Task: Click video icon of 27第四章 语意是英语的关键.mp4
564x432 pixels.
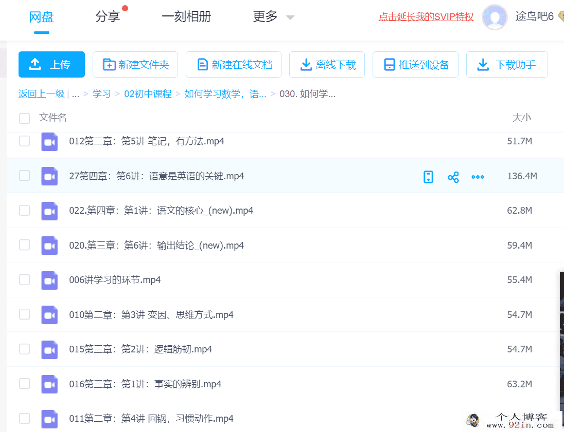Action: pyautogui.click(x=49, y=176)
